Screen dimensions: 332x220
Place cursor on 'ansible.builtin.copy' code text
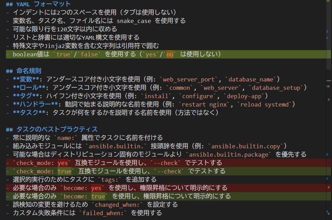pos(247,146)
